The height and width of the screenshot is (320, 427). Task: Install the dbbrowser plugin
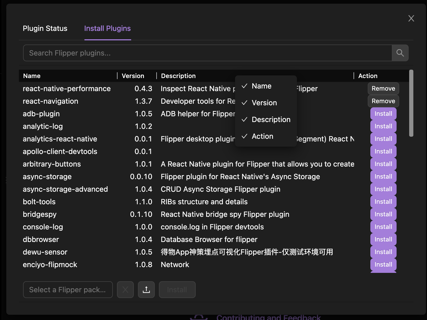pyautogui.click(x=383, y=239)
